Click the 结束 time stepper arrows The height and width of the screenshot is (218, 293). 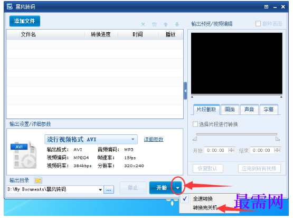(277, 150)
